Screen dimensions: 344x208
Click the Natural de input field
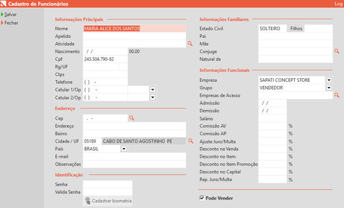coord(295,59)
